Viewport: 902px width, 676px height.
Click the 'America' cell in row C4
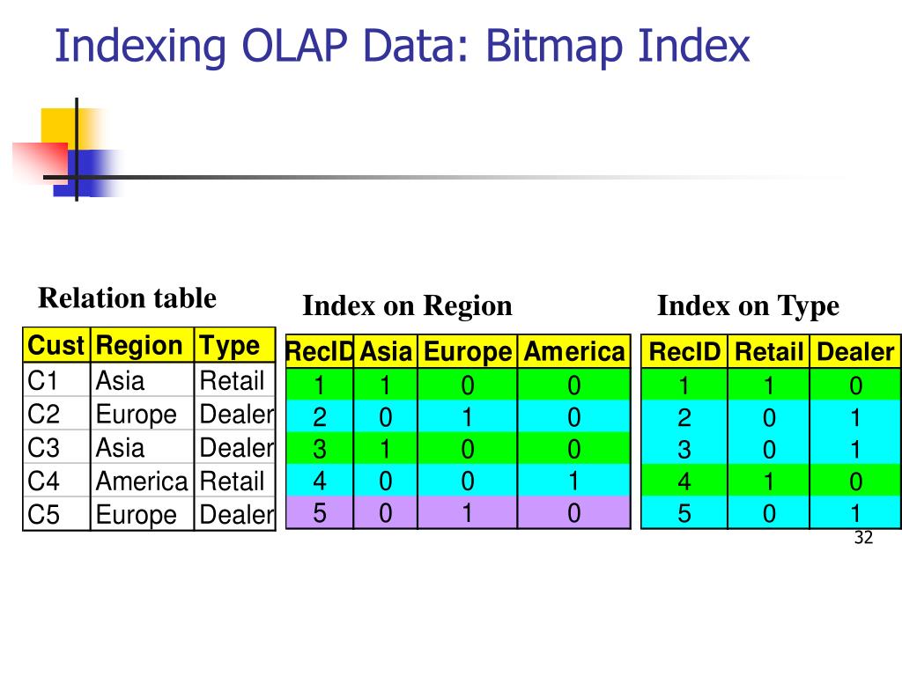[142, 480]
